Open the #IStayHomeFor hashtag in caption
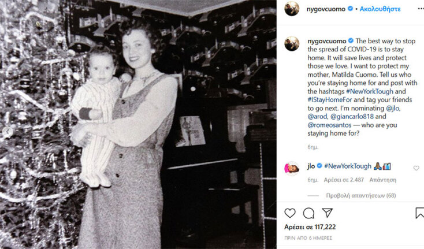Viewport: 424px width, 249px height. coord(330,100)
